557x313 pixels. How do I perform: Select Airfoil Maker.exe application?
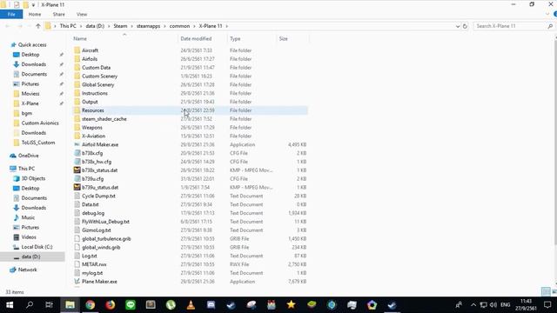click(x=100, y=144)
